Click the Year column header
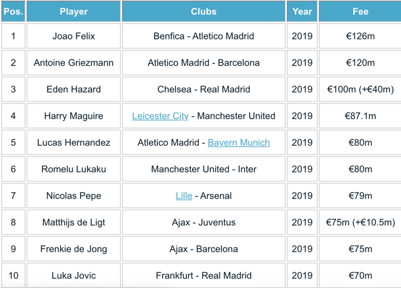 302,11
